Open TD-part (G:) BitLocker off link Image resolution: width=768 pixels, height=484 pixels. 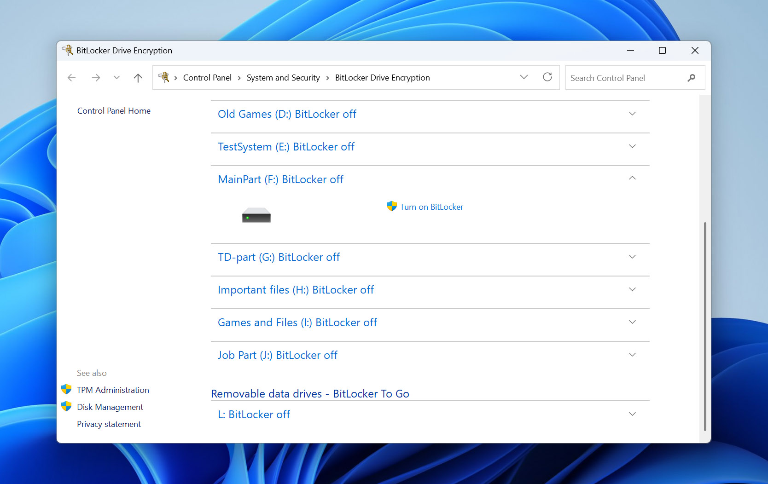(x=279, y=257)
